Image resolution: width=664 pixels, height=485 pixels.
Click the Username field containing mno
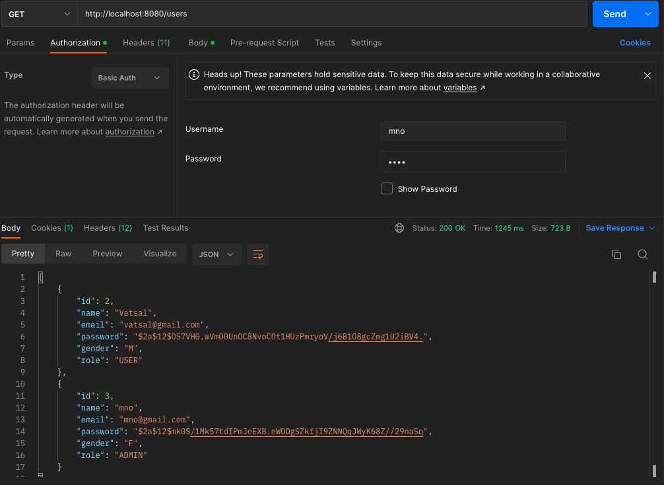coord(473,130)
